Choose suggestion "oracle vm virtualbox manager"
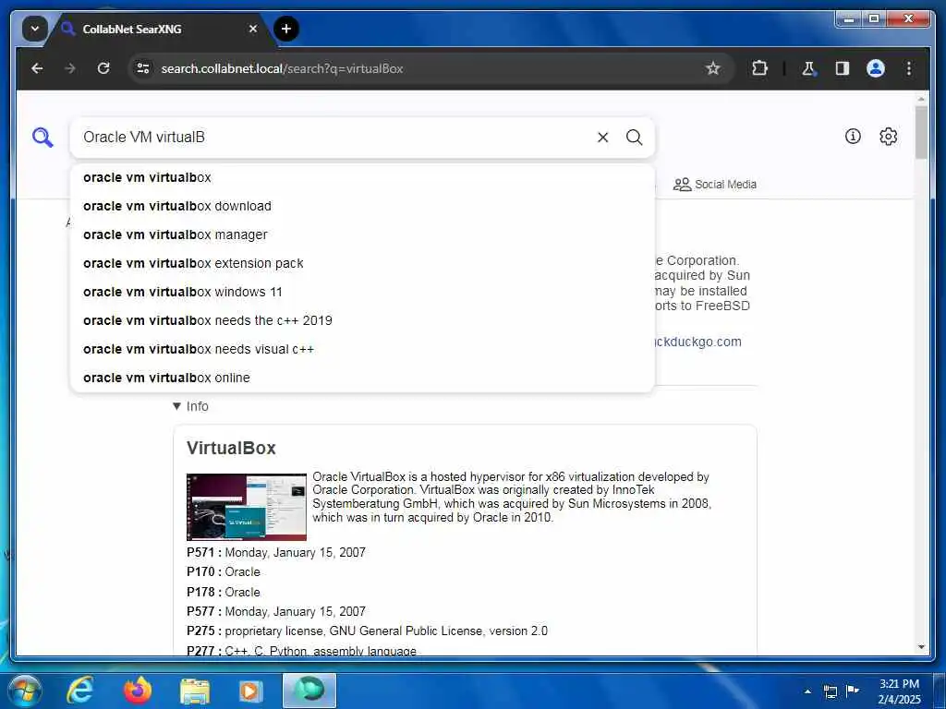This screenshot has width=946, height=709. coord(362,234)
